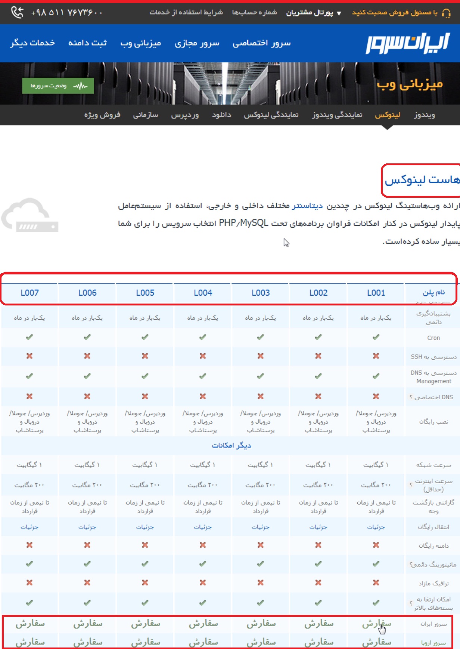This screenshot has height=649, width=460.
Task: Click the L007 plan name header
Action: click(29, 293)
